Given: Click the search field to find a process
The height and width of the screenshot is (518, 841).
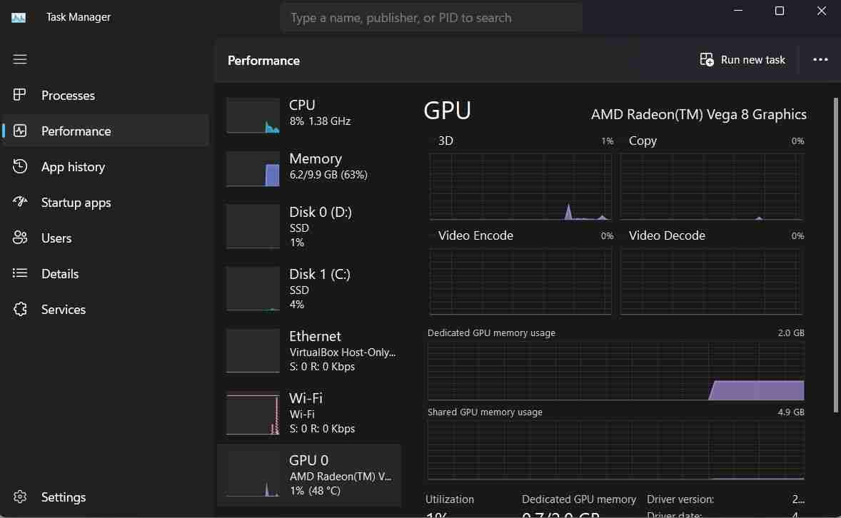Looking at the screenshot, I should click(431, 17).
